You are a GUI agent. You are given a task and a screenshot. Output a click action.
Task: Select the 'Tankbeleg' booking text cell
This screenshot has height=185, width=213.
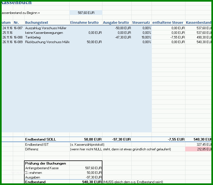coord(47,37)
